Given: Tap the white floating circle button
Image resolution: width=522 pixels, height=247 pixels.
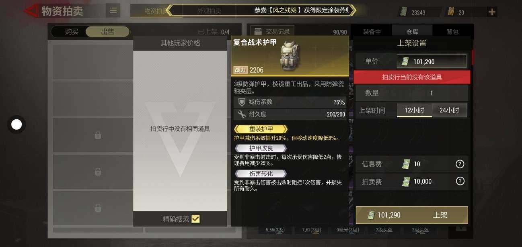Looking at the screenshot, I should [x=16, y=125].
